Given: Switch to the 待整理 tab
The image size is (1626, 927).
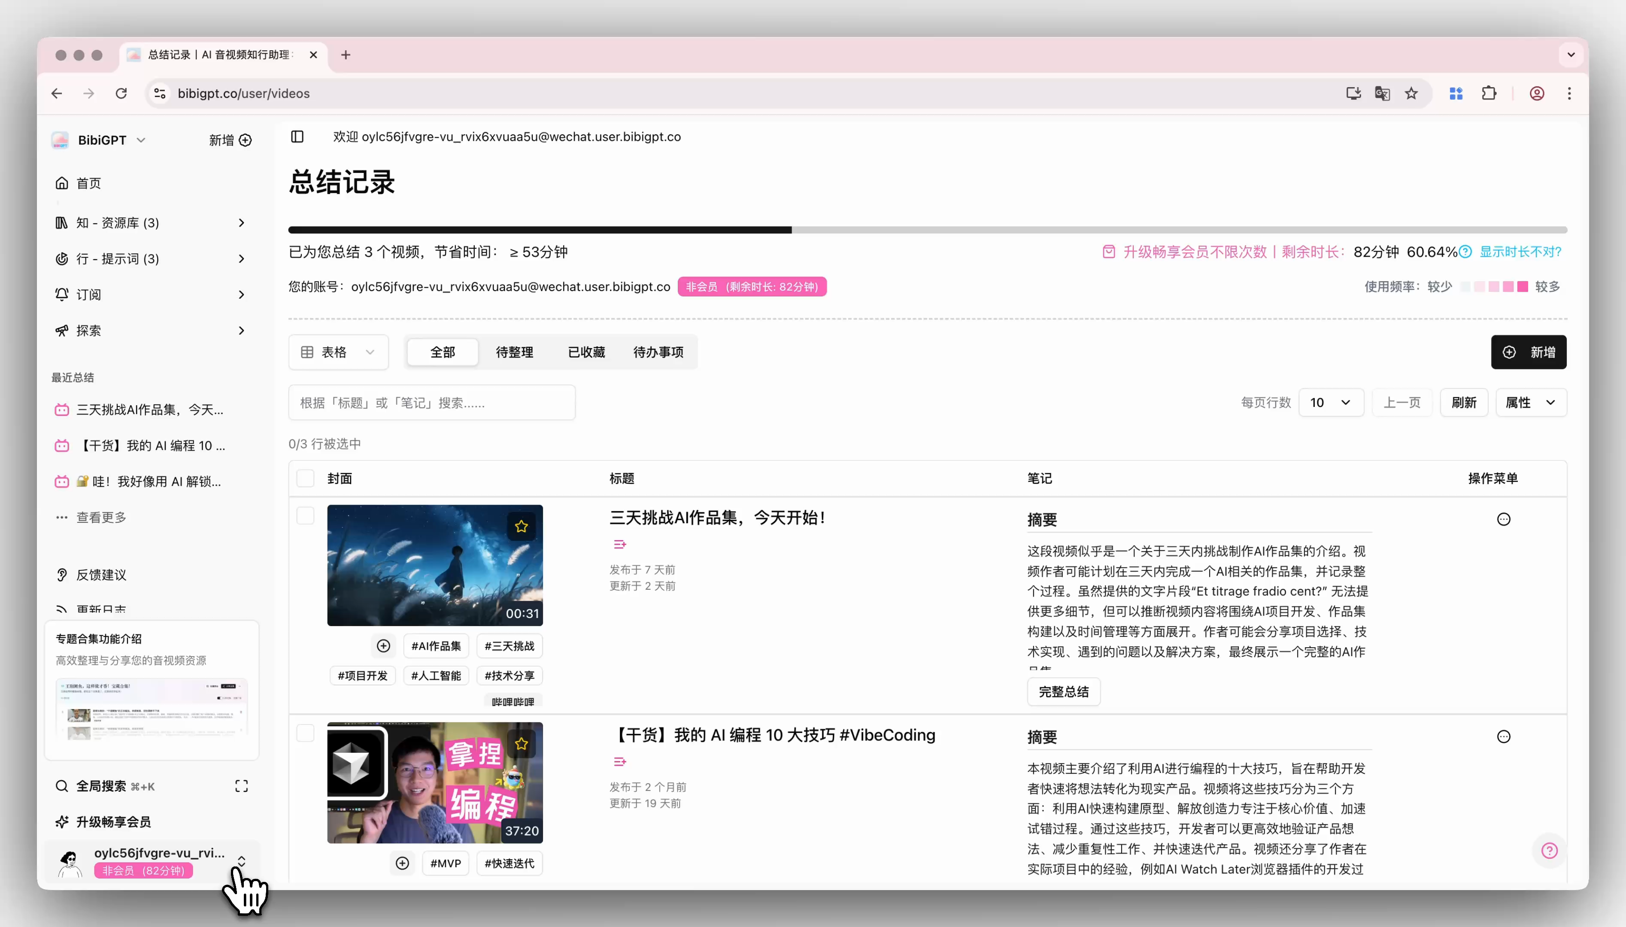Looking at the screenshot, I should pyautogui.click(x=514, y=352).
